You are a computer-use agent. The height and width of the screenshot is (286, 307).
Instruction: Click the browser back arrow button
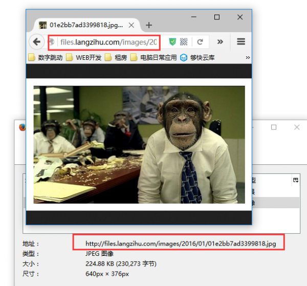(x=37, y=41)
